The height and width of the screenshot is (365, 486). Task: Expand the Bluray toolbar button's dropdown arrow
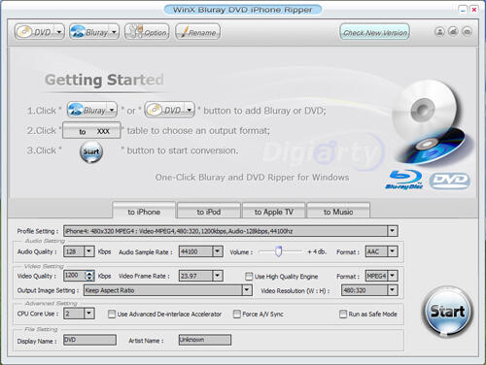tap(114, 32)
